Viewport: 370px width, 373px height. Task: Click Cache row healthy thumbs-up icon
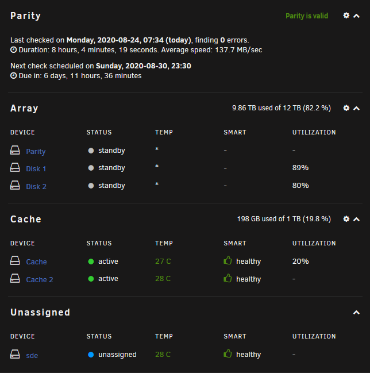click(228, 260)
